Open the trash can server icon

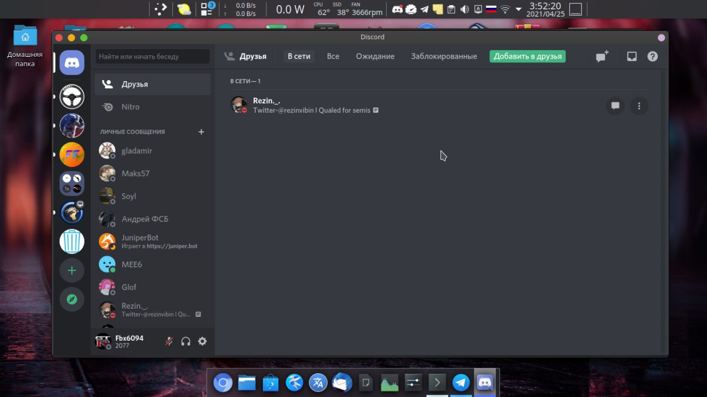[x=72, y=241]
